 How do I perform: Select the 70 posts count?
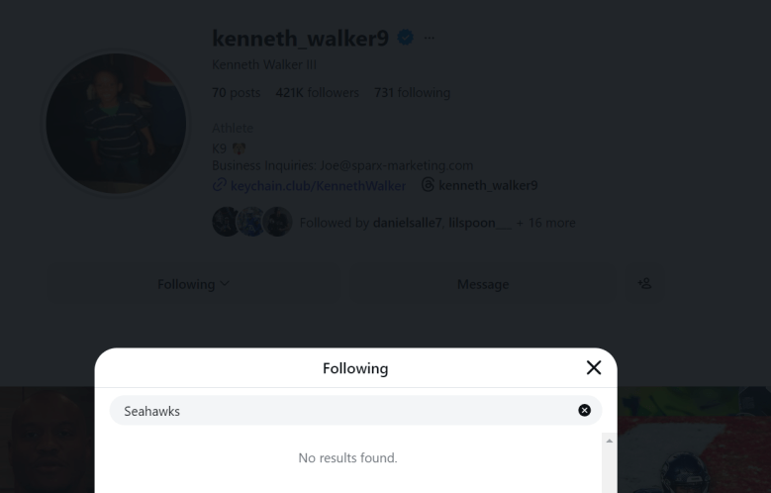pyautogui.click(x=236, y=93)
